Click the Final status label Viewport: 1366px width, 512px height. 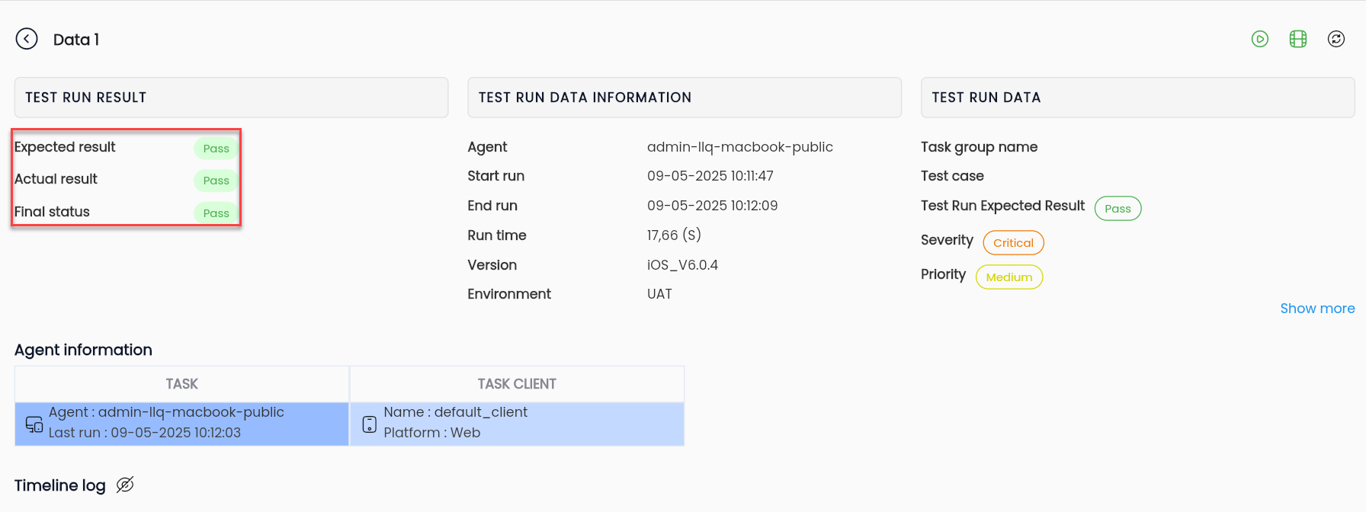[52, 212]
